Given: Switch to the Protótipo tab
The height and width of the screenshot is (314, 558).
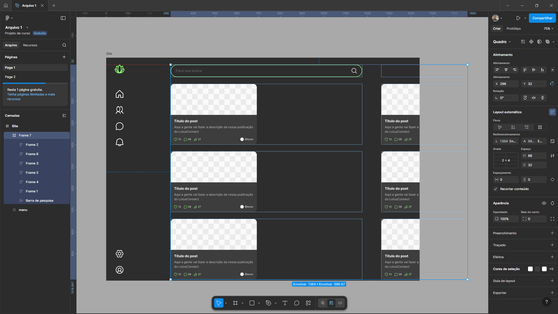Looking at the screenshot, I should [513, 29].
